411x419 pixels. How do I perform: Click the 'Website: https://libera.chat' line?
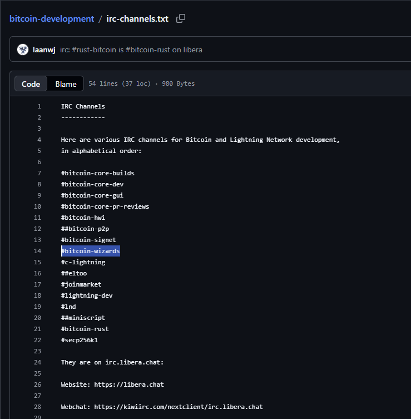pos(112,385)
